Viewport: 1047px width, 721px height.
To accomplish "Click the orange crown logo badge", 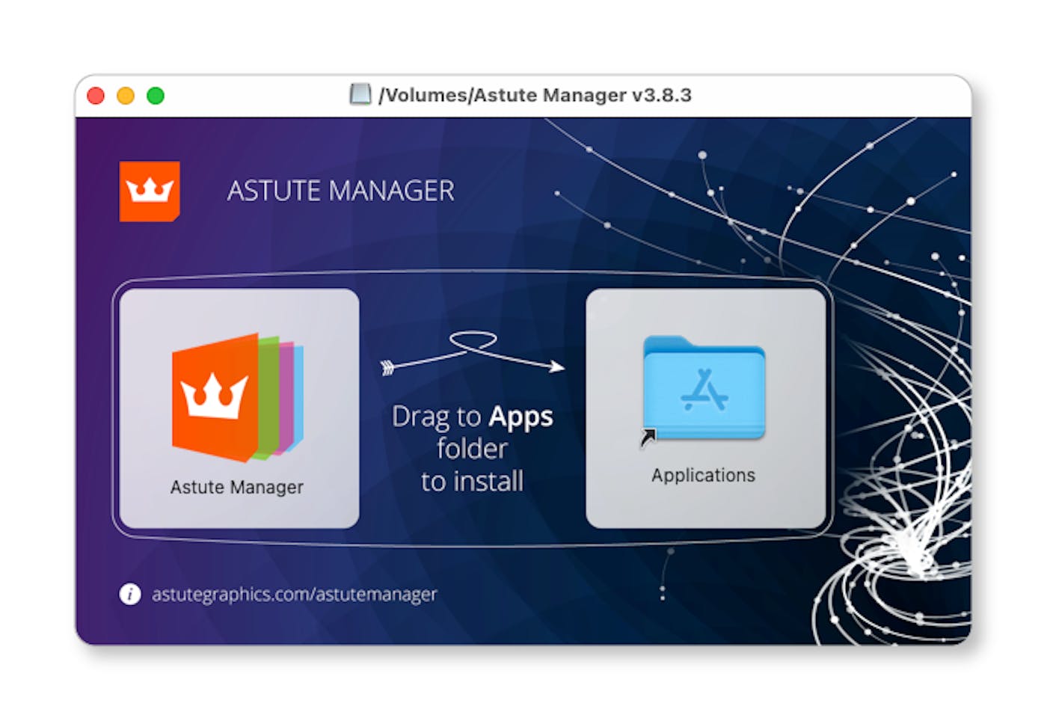I will 150,191.
